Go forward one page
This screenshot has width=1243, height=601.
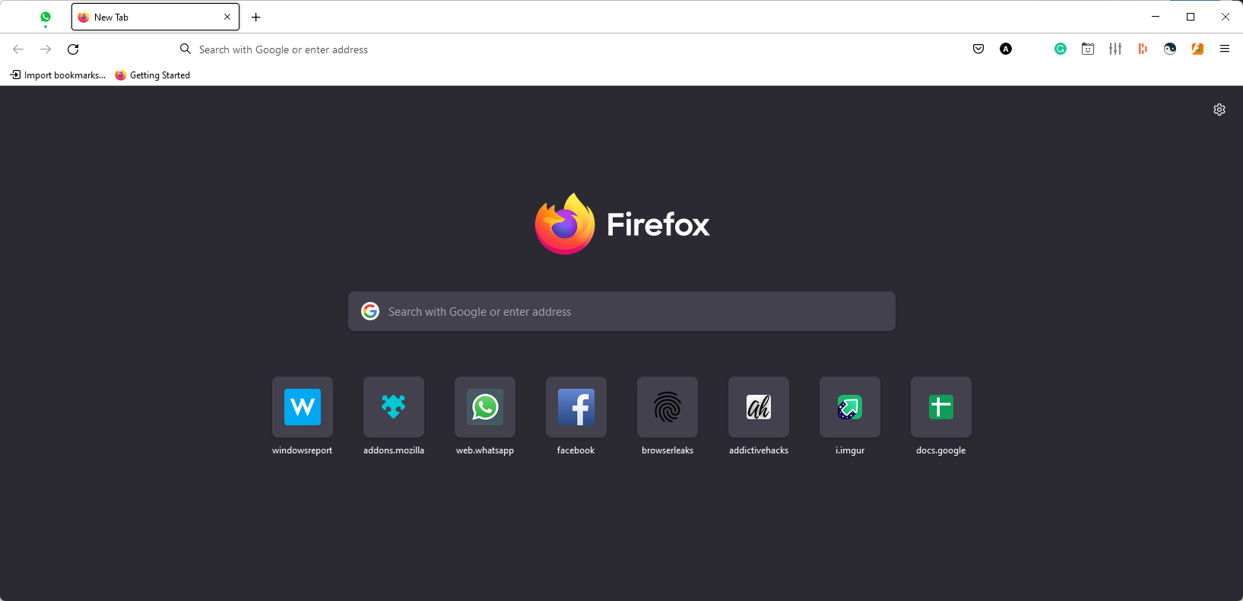[x=46, y=49]
